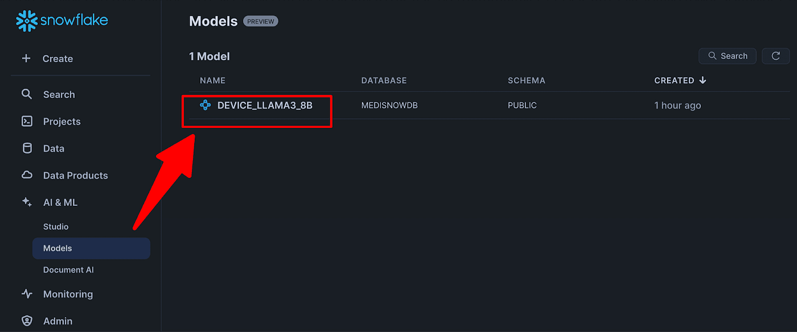797x332 pixels.
Task: Sort by CREATED column arrow
Action: click(702, 80)
